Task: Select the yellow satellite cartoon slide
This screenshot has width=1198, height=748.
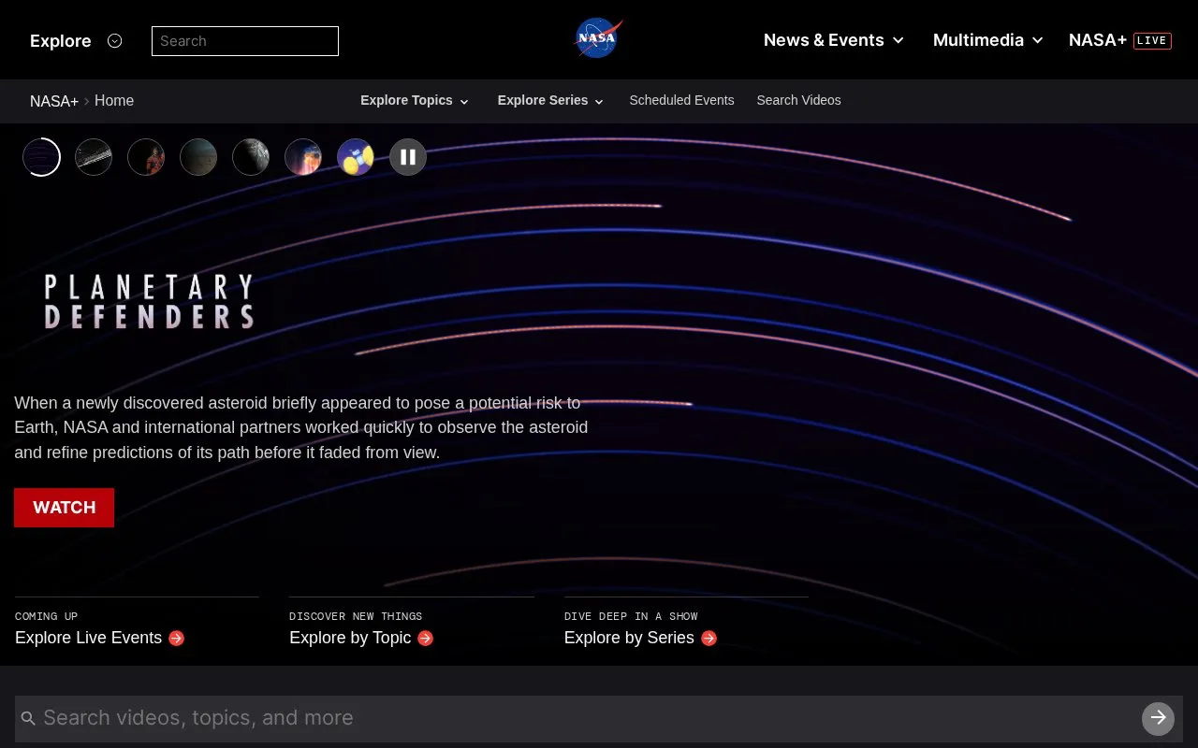Action: pyautogui.click(x=356, y=157)
